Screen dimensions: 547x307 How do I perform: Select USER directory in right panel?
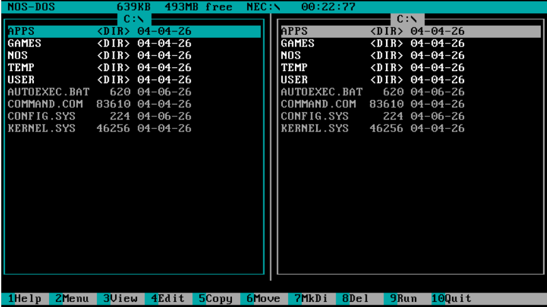[x=411, y=80]
